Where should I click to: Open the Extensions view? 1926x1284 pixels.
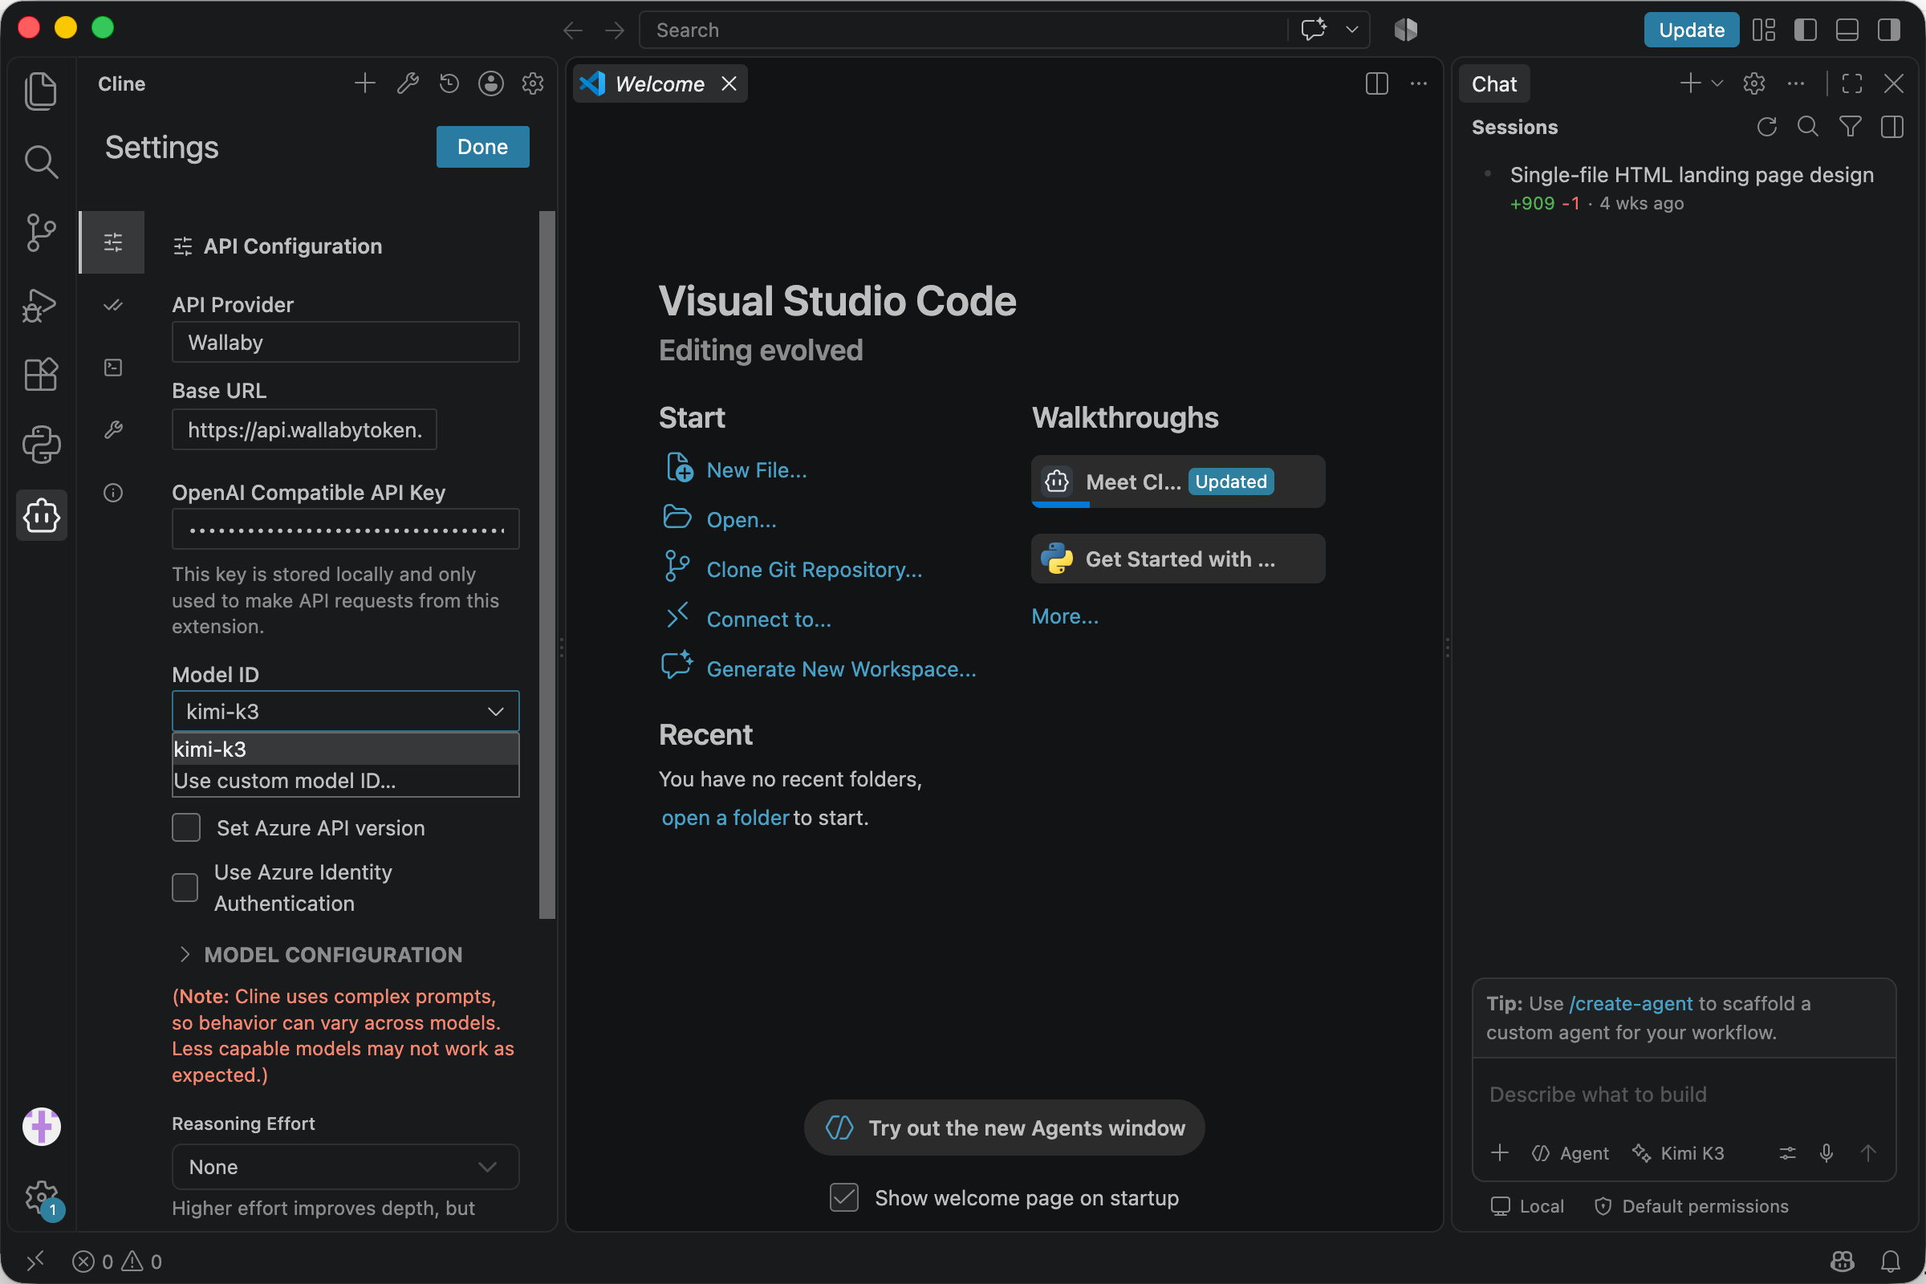[41, 374]
